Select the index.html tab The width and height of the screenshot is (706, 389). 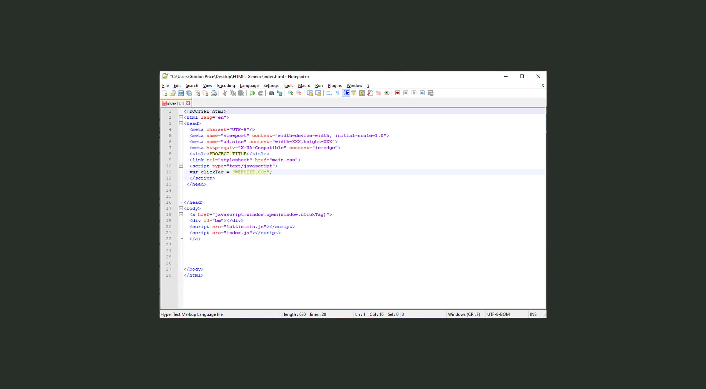pos(175,103)
